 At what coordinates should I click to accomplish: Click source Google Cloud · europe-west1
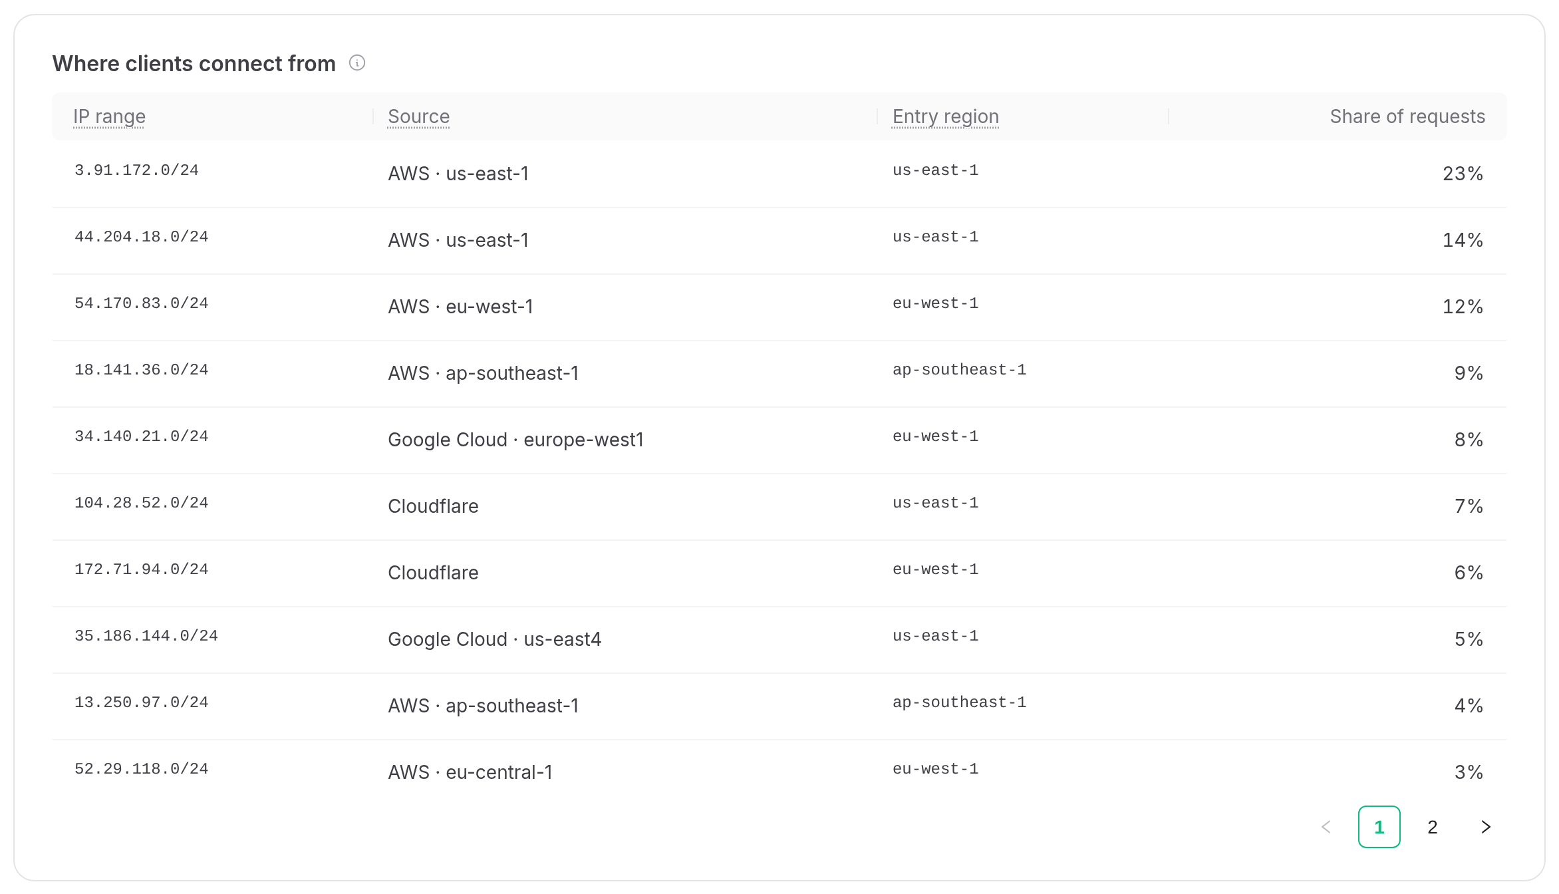[x=516, y=440]
